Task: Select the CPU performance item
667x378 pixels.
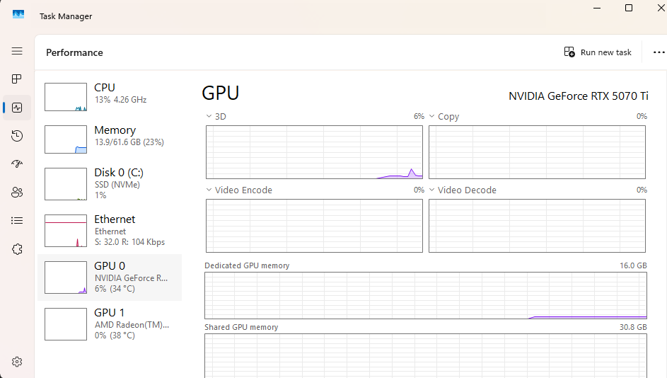Action: pyautogui.click(x=110, y=97)
